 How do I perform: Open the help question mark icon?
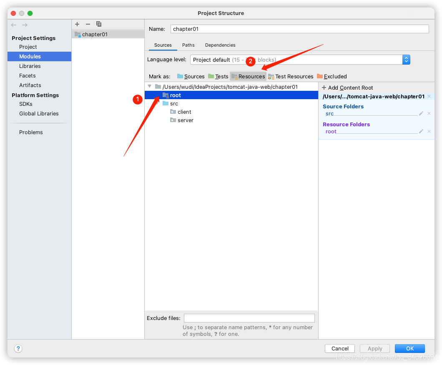tap(18, 348)
